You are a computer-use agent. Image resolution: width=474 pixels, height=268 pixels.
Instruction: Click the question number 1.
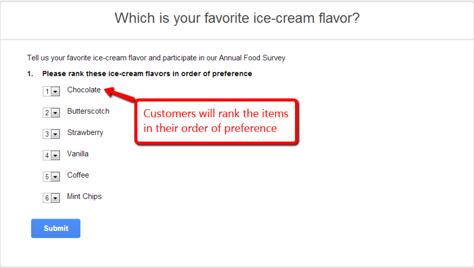coord(30,74)
